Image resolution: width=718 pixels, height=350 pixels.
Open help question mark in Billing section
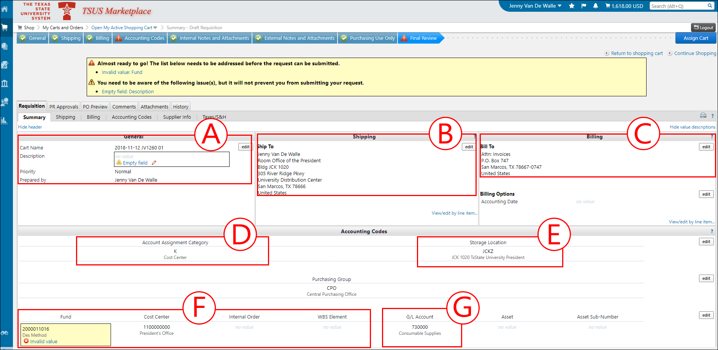(712, 137)
